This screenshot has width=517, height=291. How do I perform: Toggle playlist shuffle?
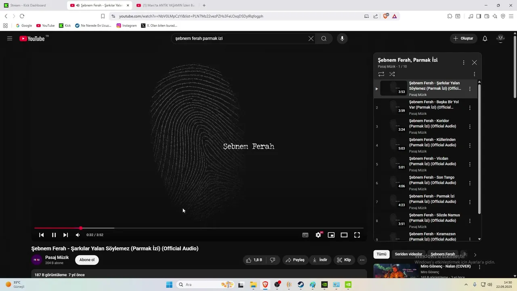[x=392, y=74]
